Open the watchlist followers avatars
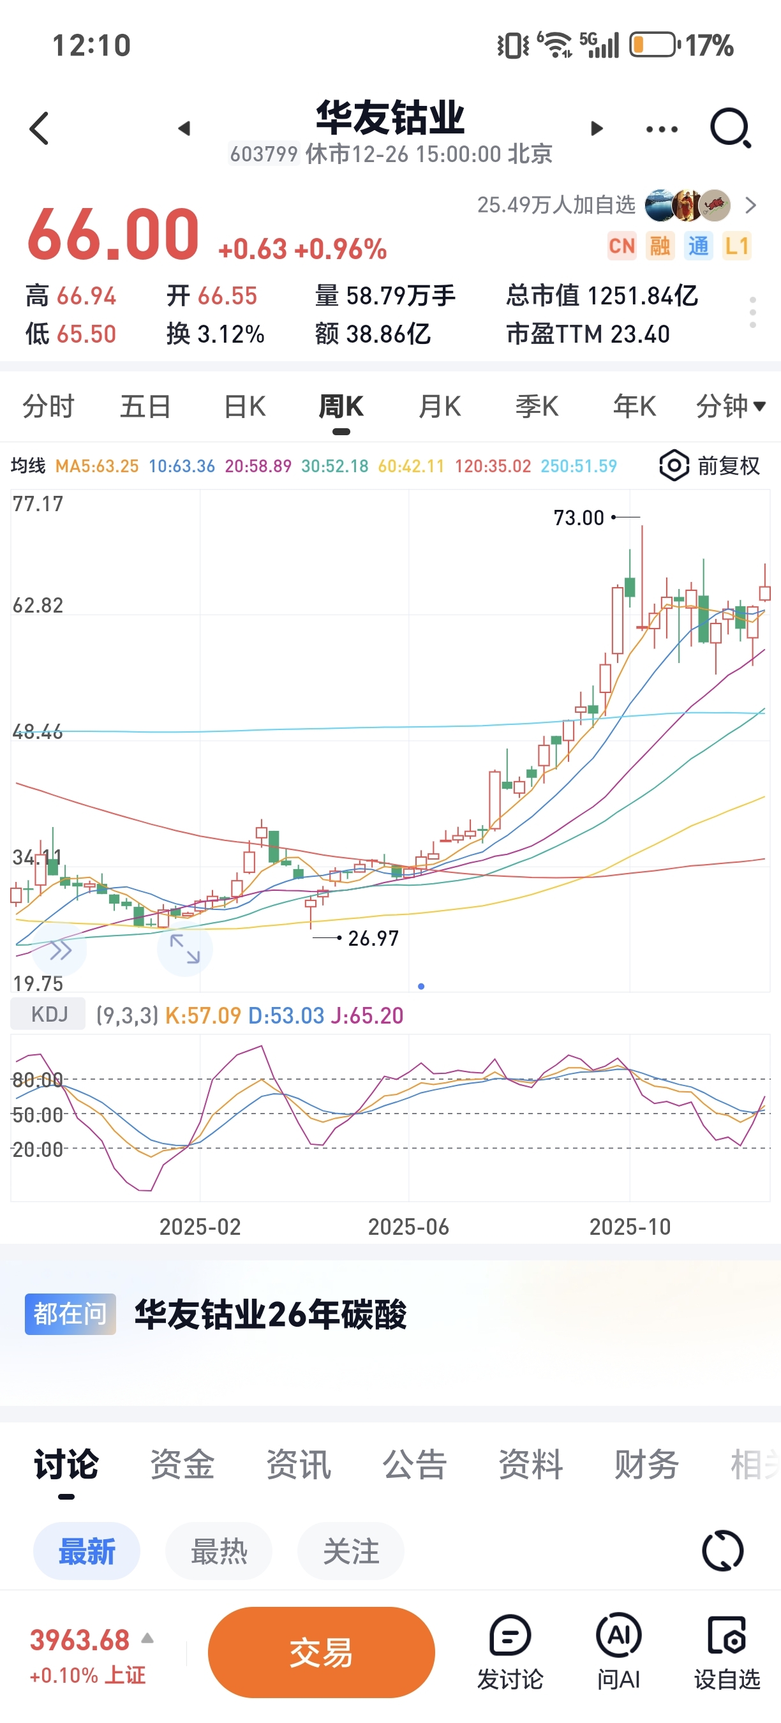781x1723 pixels. (687, 205)
